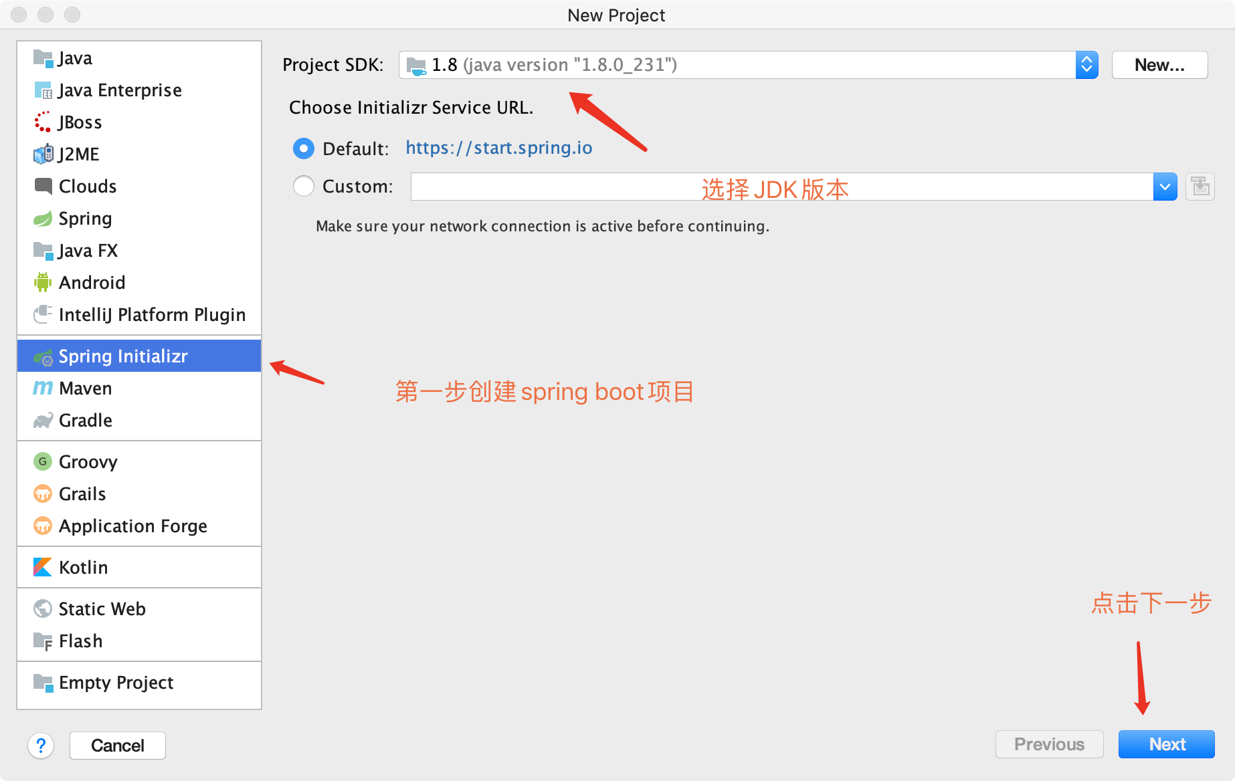
Task: Click the Empty Project folder icon
Action: (x=43, y=683)
